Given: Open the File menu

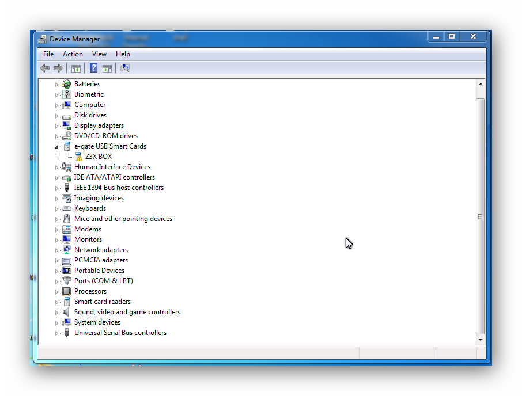Looking at the screenshot, I should point(48,54).
